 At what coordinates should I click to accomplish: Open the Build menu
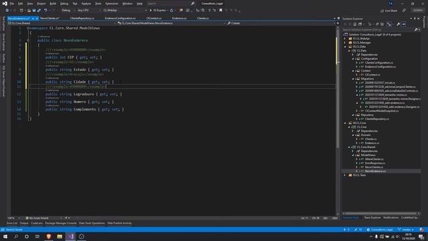coord(53,3)
